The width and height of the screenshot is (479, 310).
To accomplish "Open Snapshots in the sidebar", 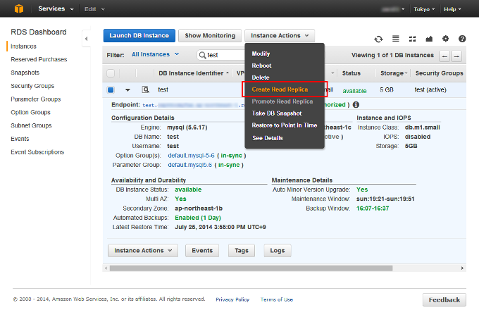I will coord(25,73).
